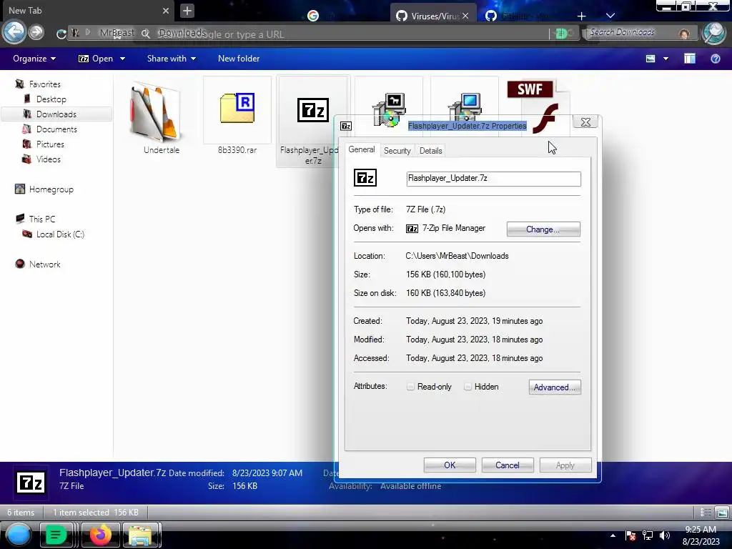Image resolution: width=732 pixels, height=549 pixels.
Task: Open Downloads in the navigation pane
Action: 56,114
